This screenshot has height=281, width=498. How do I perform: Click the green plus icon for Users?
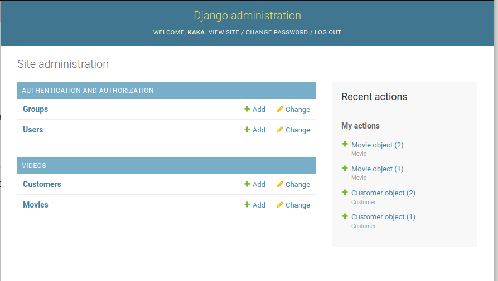click(247, 130)
